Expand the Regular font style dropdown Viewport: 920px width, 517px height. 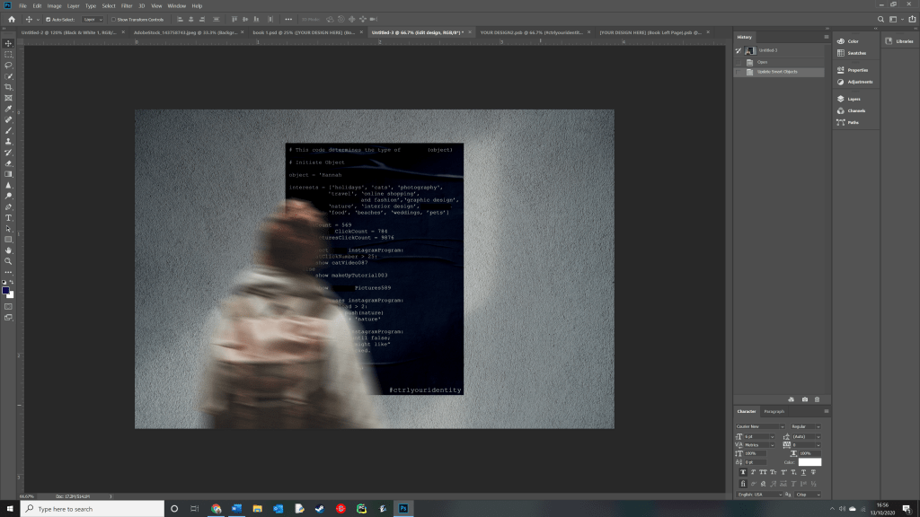(x=805, y=426)
